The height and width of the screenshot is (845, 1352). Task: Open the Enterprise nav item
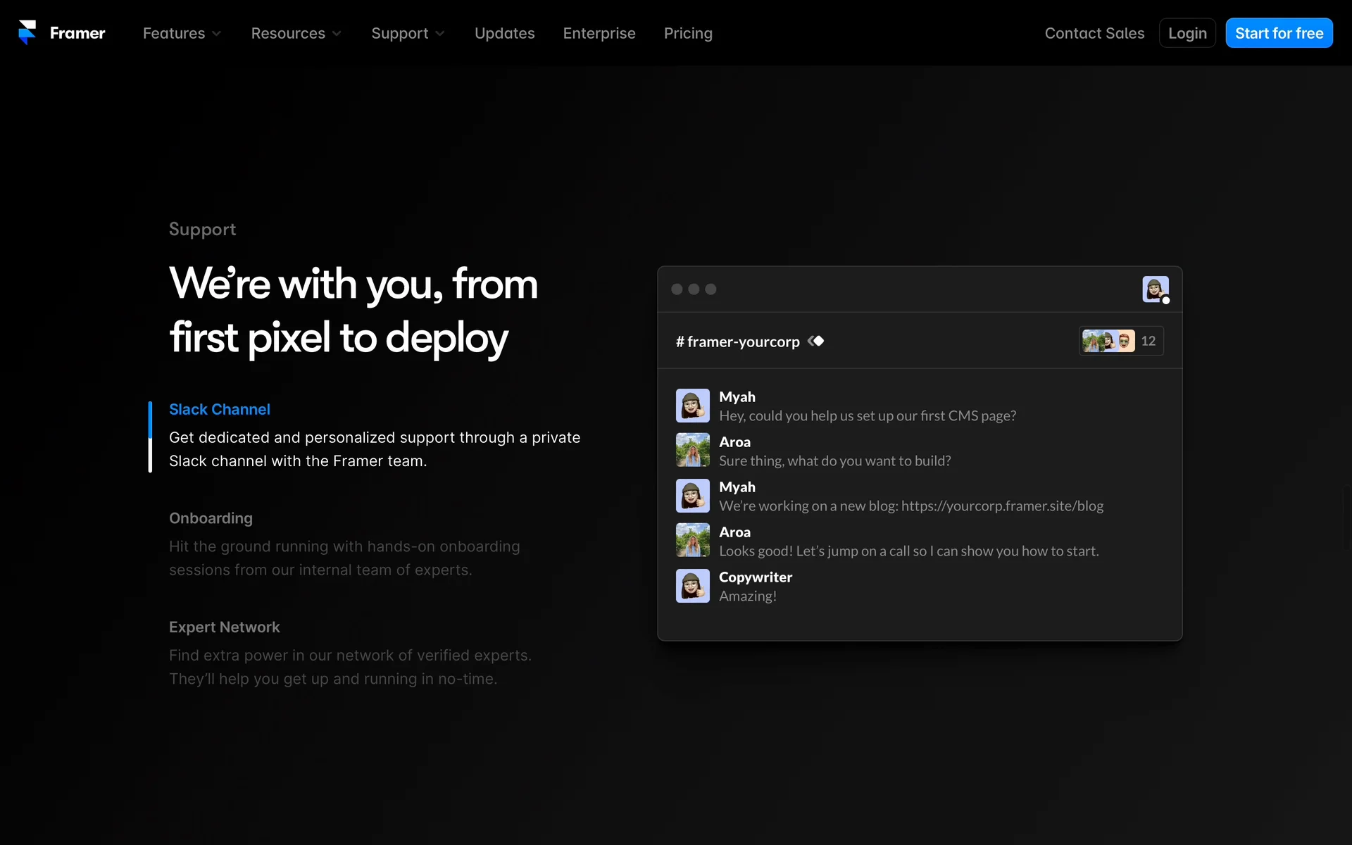pyautogui.click(x=599, y=33)
